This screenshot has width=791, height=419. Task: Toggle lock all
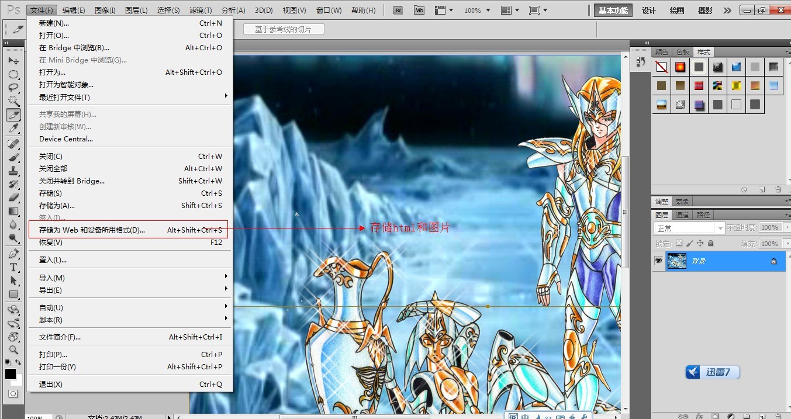(x=710, y=243)
